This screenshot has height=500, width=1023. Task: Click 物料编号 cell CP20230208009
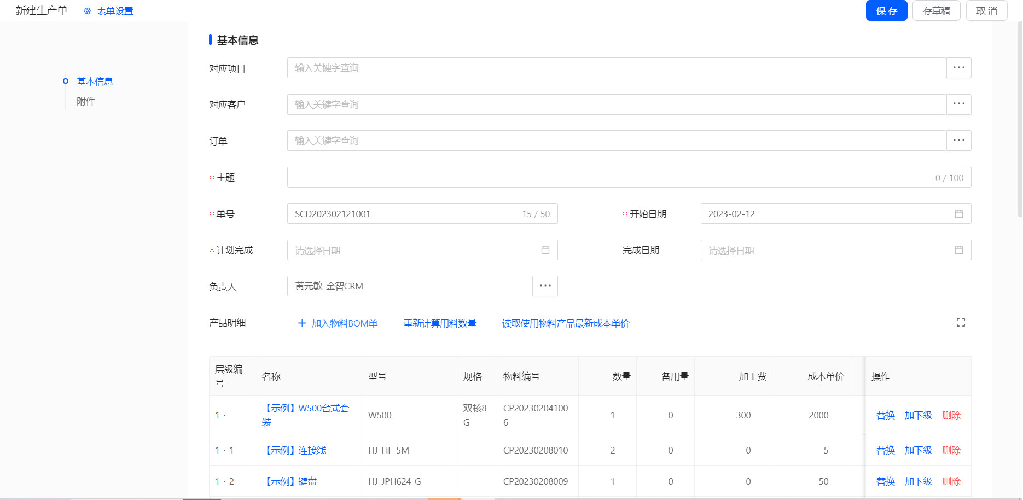pos(536,481)
